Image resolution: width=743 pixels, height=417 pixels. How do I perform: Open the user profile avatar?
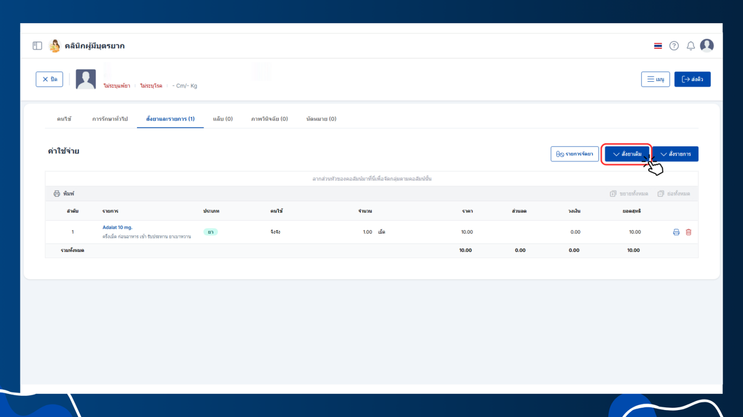point(707,46)
